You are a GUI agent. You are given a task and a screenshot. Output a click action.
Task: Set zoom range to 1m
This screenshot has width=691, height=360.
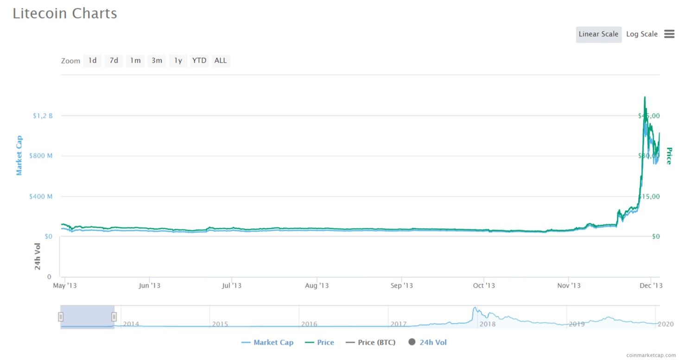135,61
